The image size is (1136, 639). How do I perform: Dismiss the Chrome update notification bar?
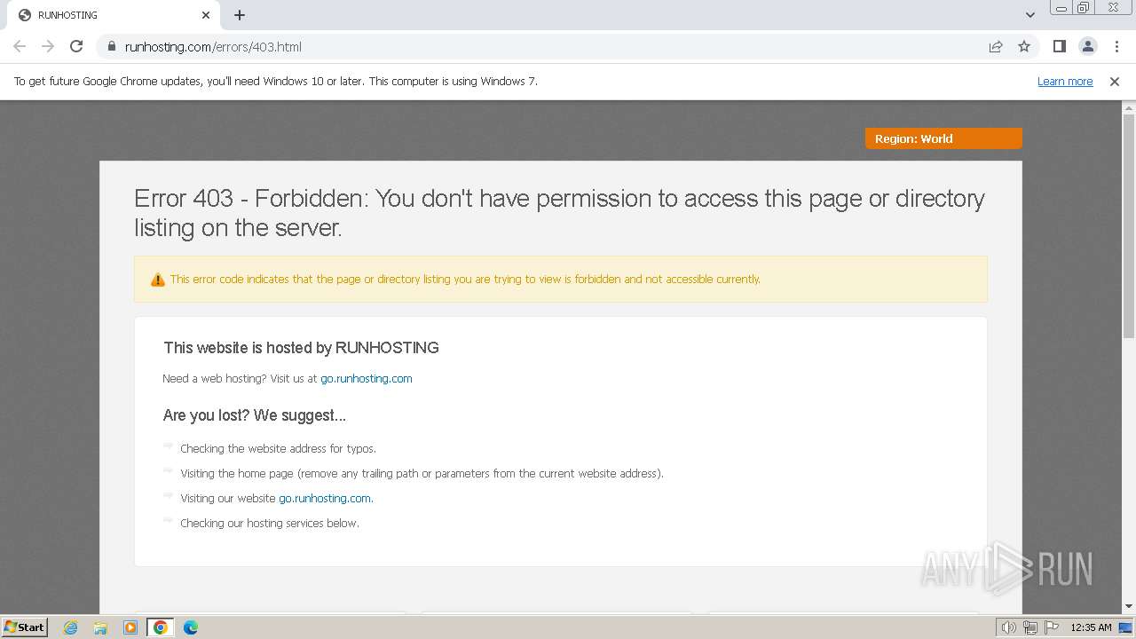coord(1115,81)
